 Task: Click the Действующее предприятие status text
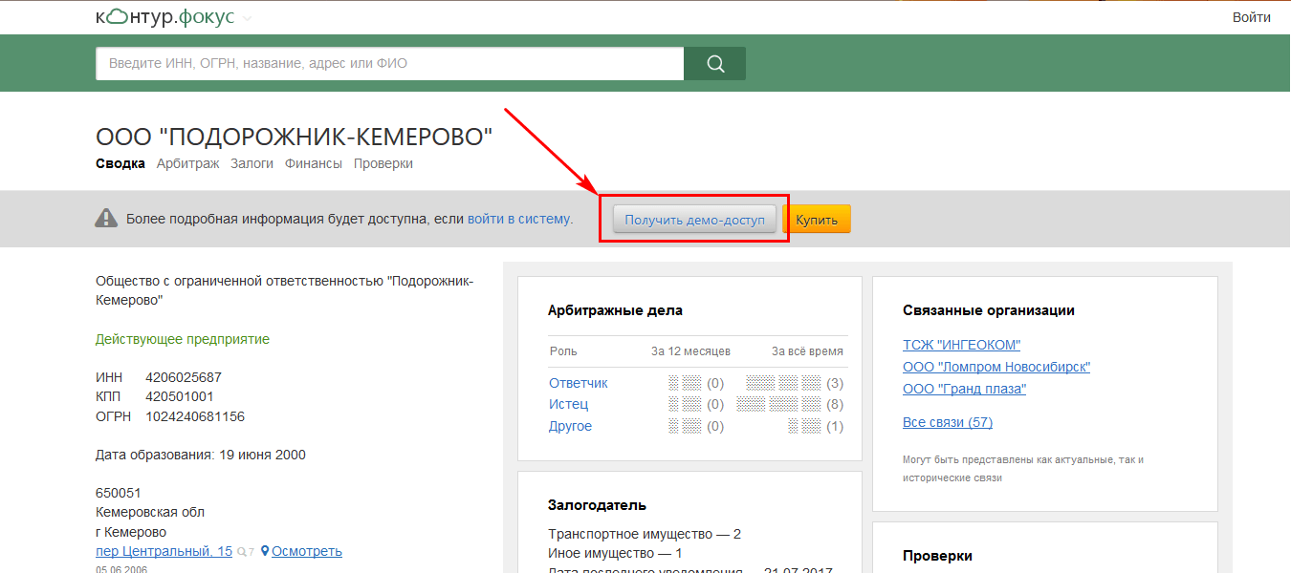tap(183, 339)
